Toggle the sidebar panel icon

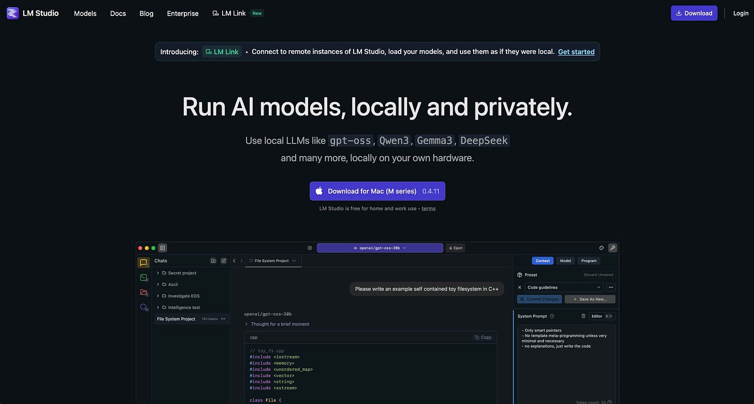tap(163, 248)
